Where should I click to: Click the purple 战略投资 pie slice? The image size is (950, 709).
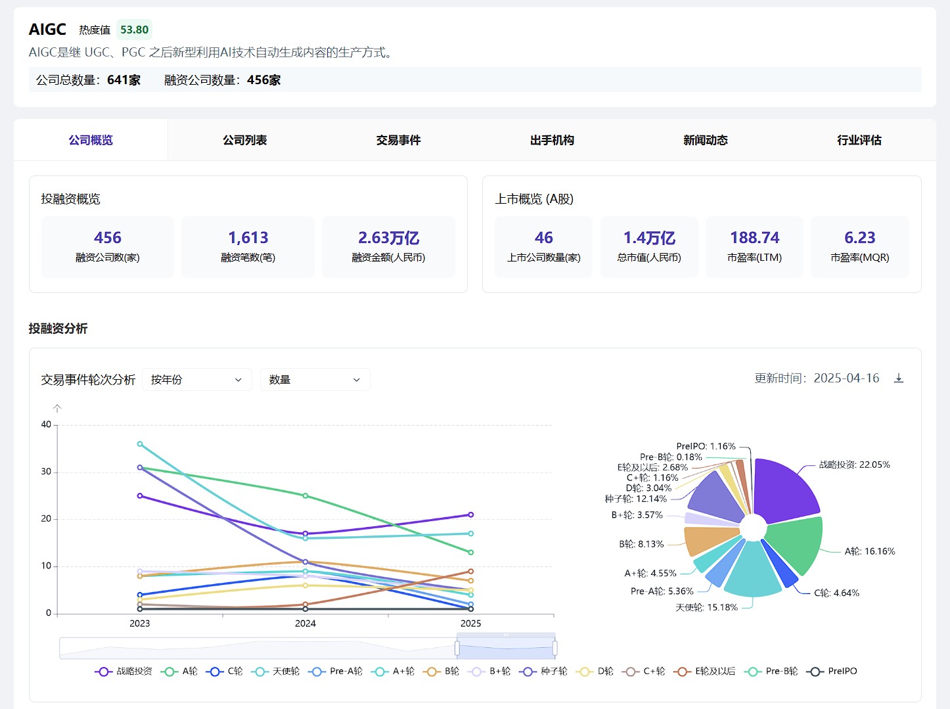coord(785,488)
